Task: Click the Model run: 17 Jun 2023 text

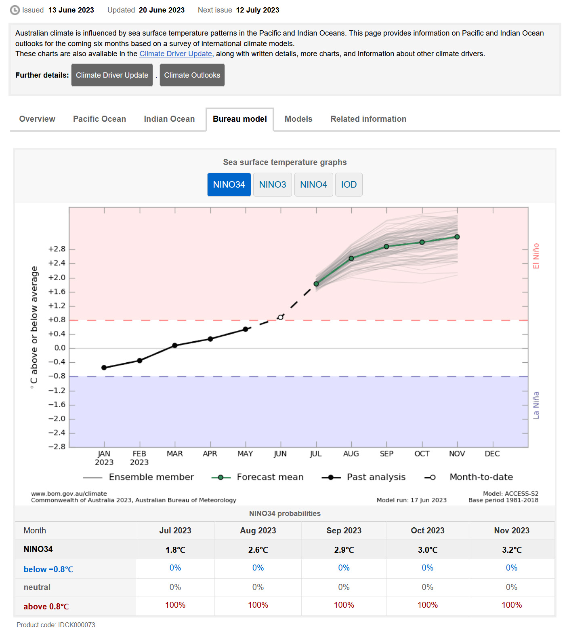Action: (412, 500)
